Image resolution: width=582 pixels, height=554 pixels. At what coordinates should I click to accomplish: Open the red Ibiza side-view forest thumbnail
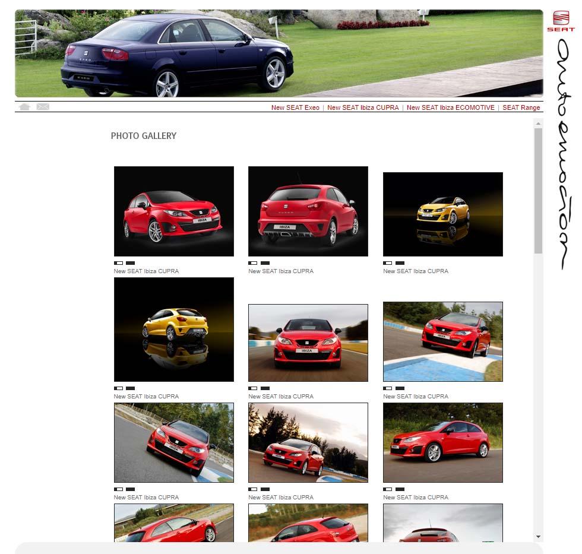pos(443,443)
